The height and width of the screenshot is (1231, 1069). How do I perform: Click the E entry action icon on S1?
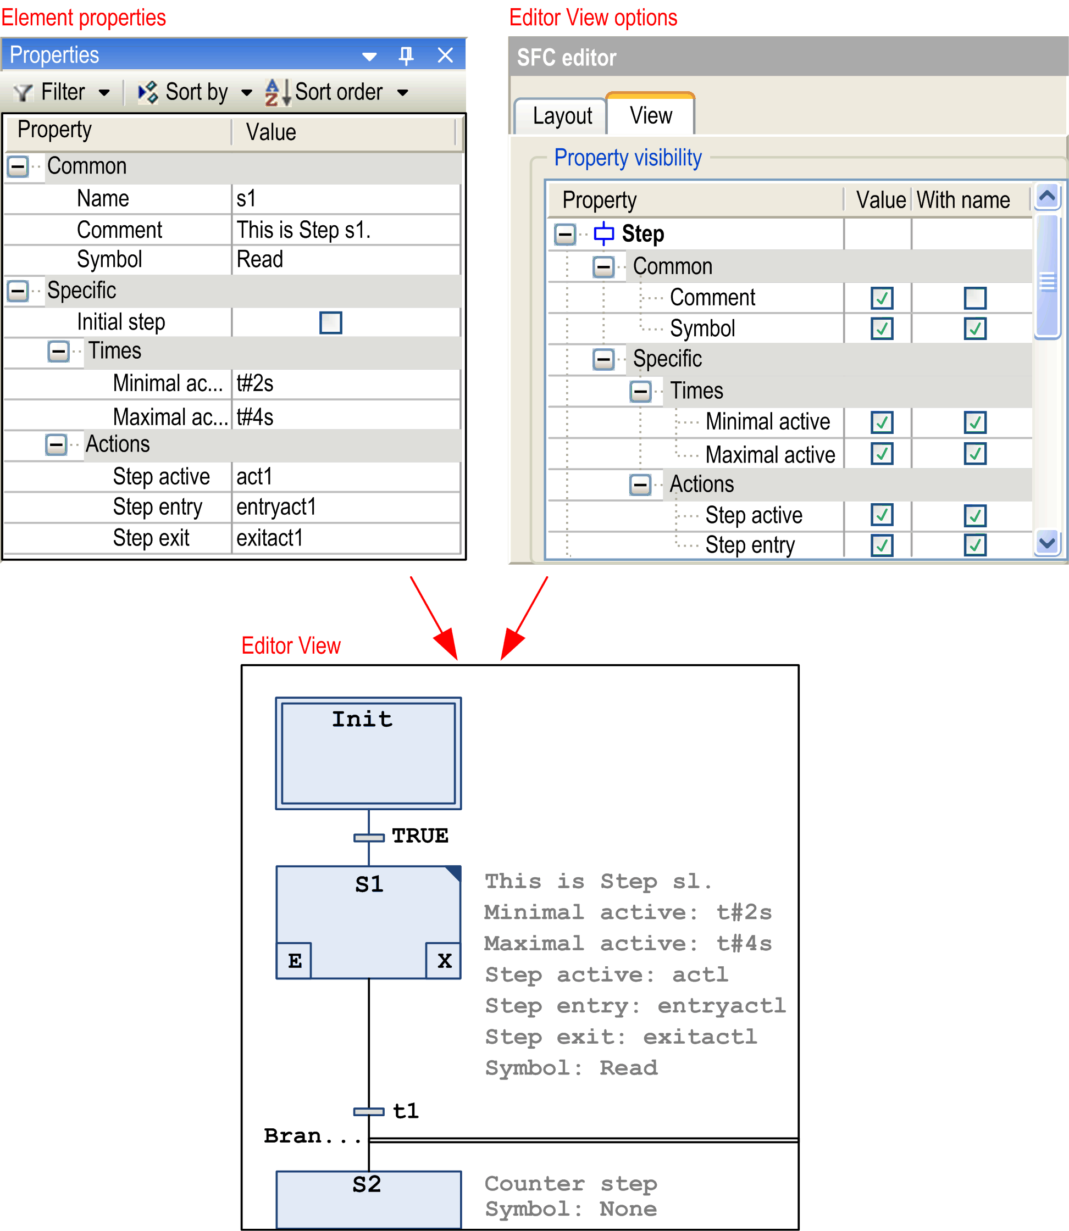294,960
